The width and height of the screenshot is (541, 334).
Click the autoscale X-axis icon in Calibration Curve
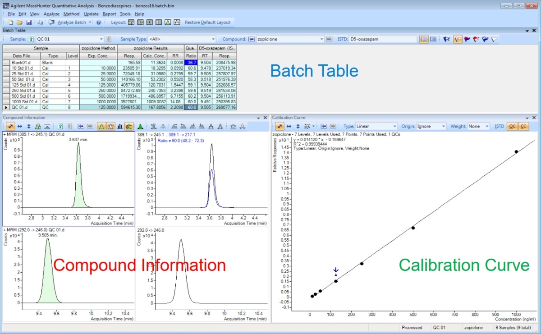point(289,126)
